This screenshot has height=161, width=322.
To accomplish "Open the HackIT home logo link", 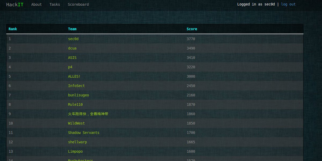I will 15,5.
